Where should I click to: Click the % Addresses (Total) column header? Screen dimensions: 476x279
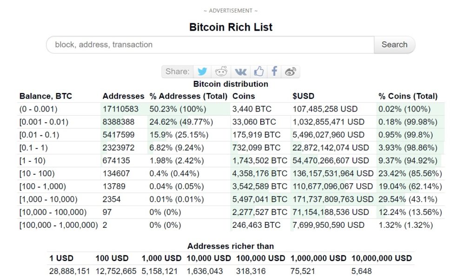(x=188, y=96)
